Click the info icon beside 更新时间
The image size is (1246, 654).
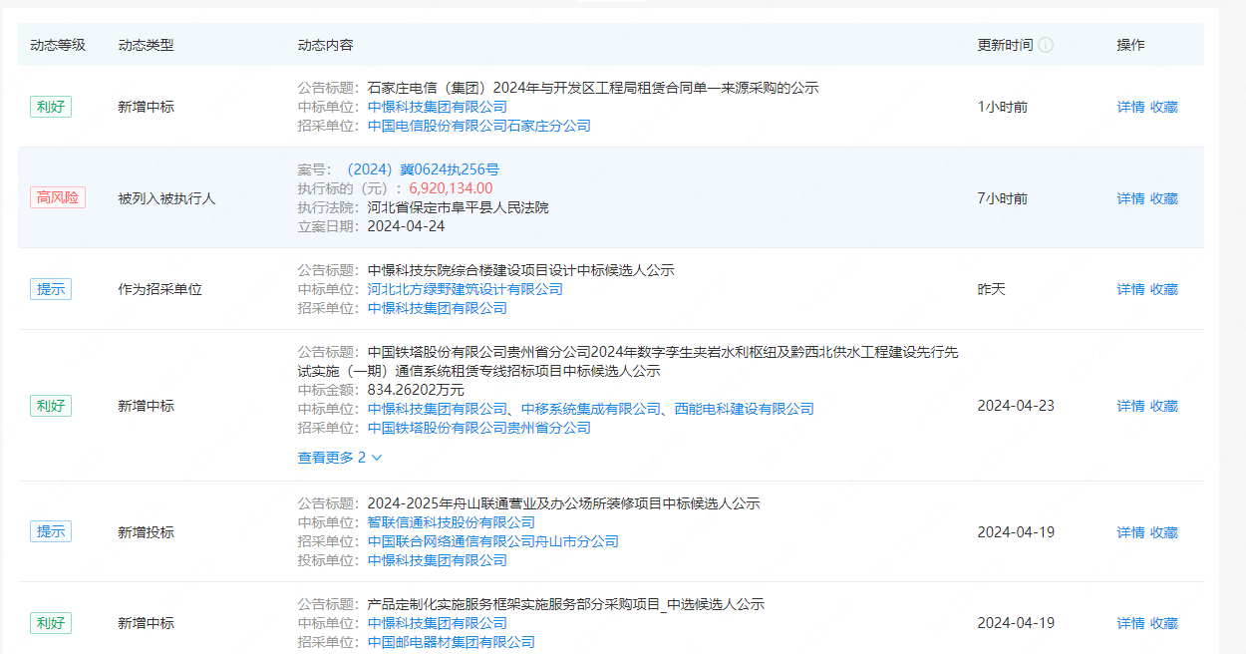(1046, 45)
